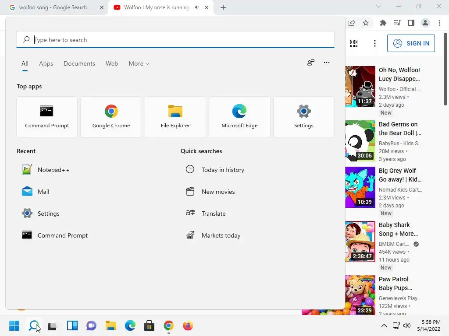Viewport: 449px width, 336px height.
Task: Toggle Chrome side panel
Action: click(x=411, y=23)
